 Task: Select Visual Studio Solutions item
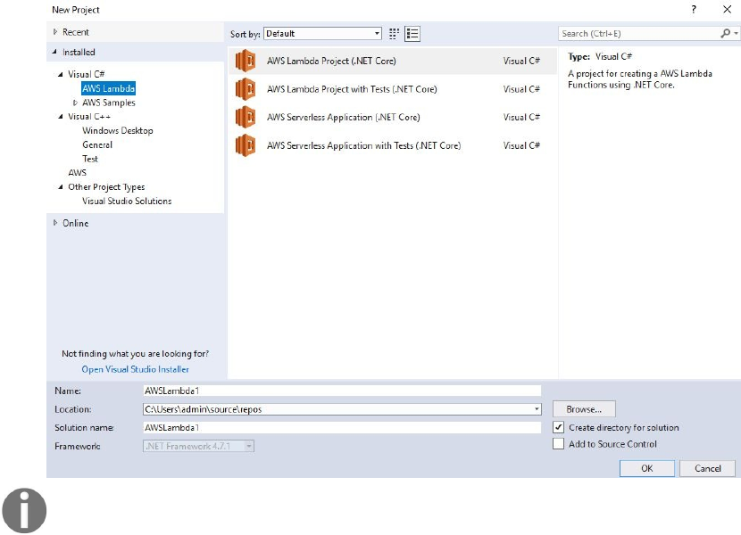(127, 202)
